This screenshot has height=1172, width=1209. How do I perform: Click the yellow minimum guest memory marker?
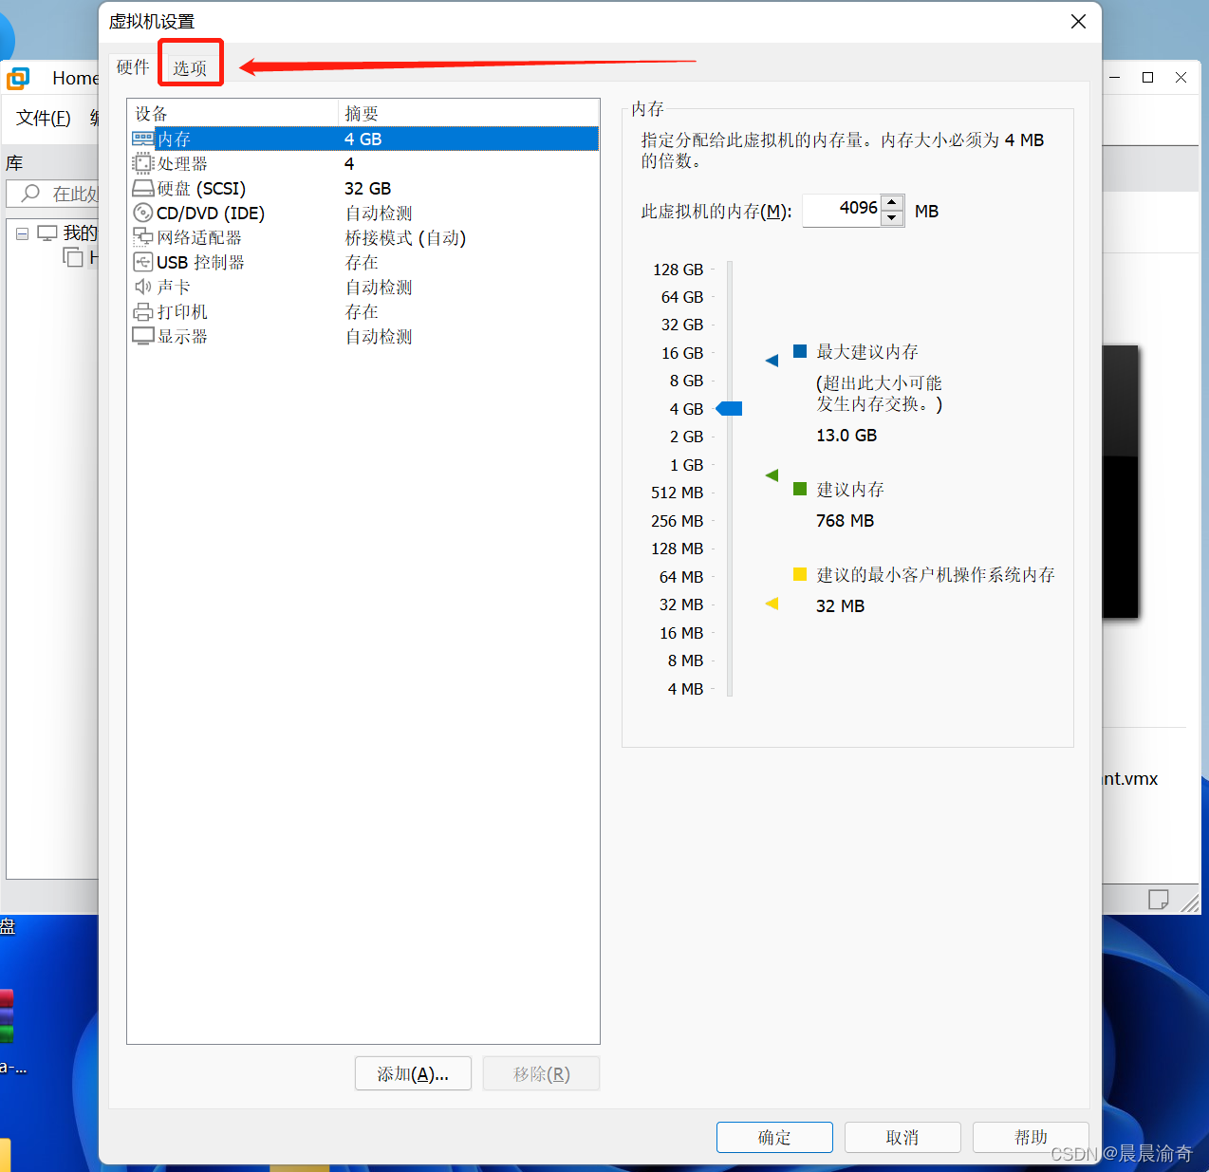pyautogui.click(x=772, y=604)
